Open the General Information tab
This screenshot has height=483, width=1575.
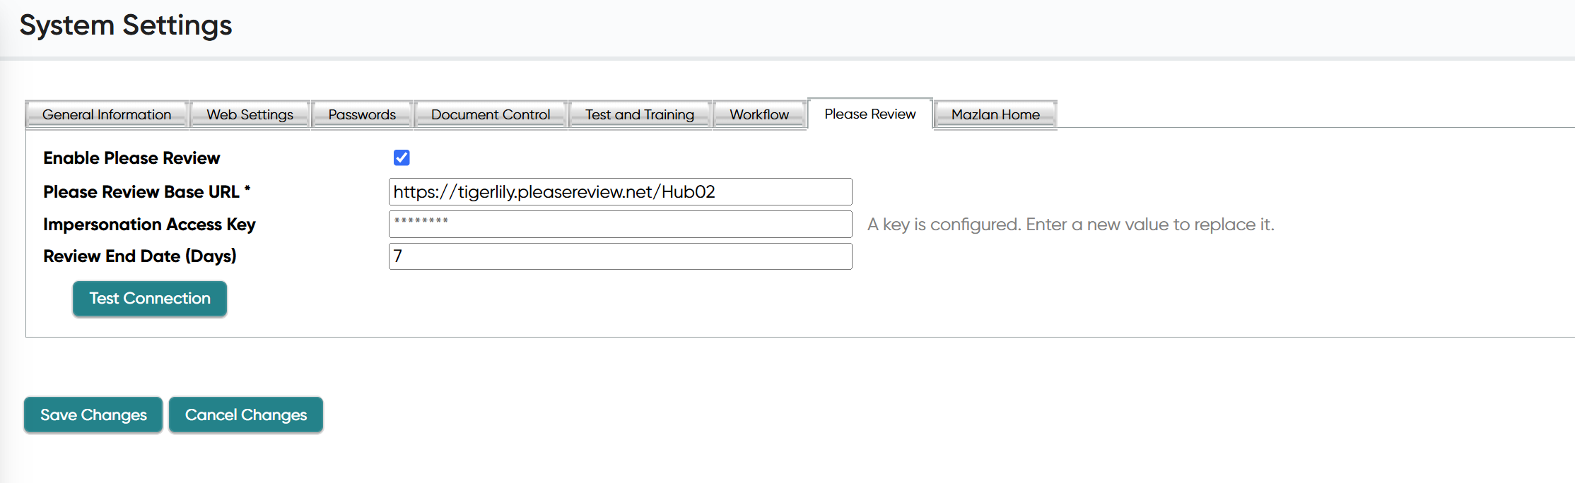pos(107,114)
